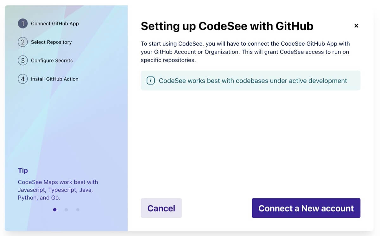Viewport: 380px width, 236px height.
Task: Click the step 2 numbered circle
Action: tap(23, 42)
